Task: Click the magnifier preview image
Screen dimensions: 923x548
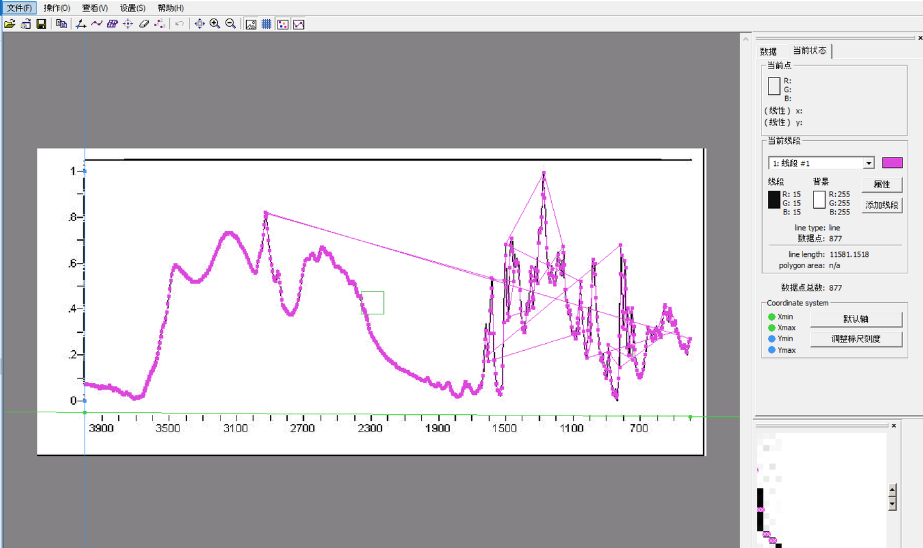Action: [820, 490]
